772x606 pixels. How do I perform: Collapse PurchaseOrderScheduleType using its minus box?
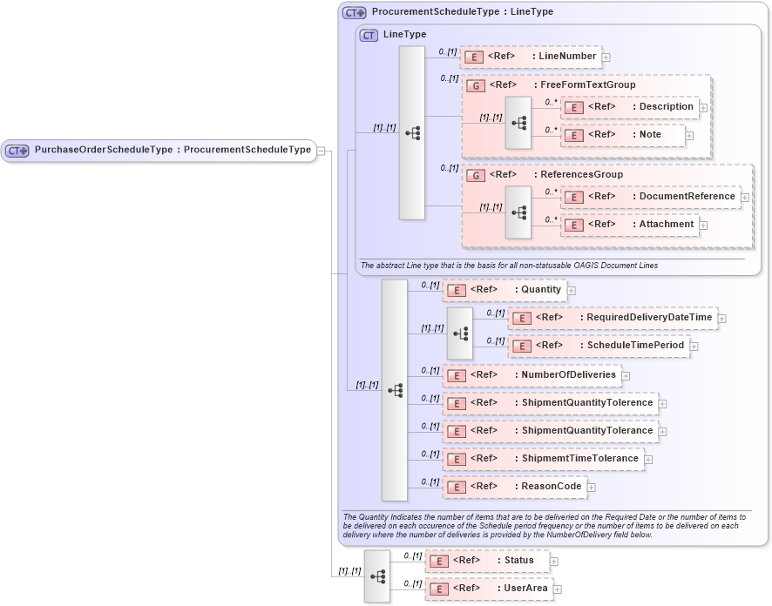point(320,150)
